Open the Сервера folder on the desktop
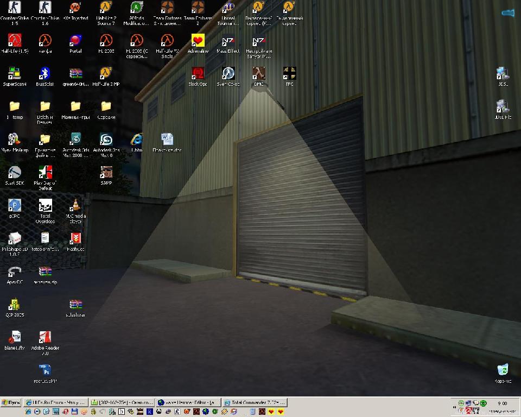The image size is (521, 417). click(x=106, y=110)
